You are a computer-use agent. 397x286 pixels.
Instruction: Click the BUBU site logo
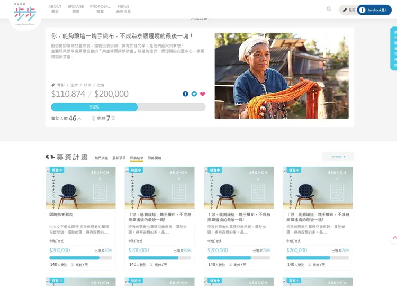[x=25, y=15]
